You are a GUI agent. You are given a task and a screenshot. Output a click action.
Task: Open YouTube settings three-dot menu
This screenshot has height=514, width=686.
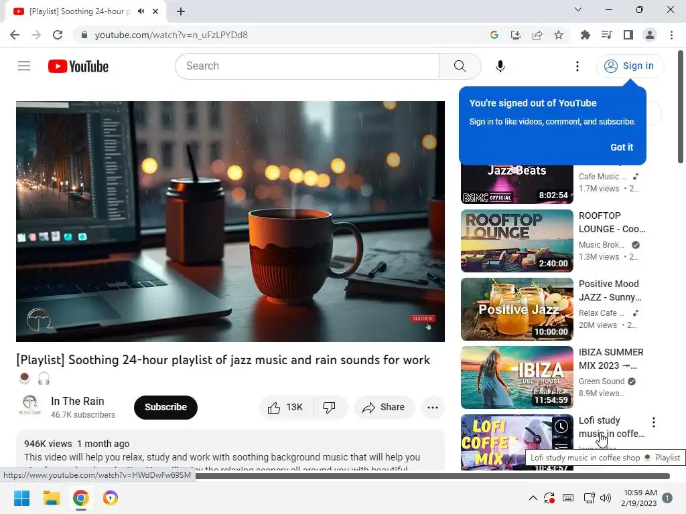pos(577,66)
